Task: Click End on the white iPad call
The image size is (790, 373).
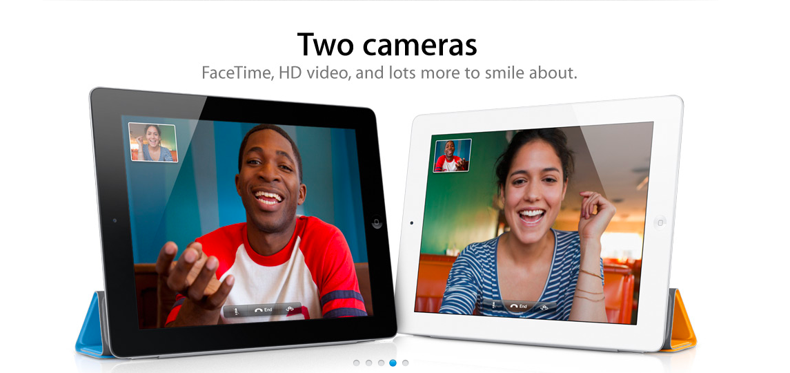Action: point(518,306)
